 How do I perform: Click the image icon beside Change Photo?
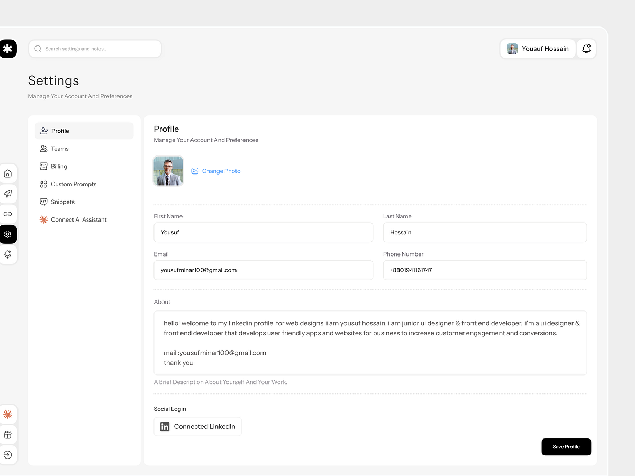click(x=195, y=171)
